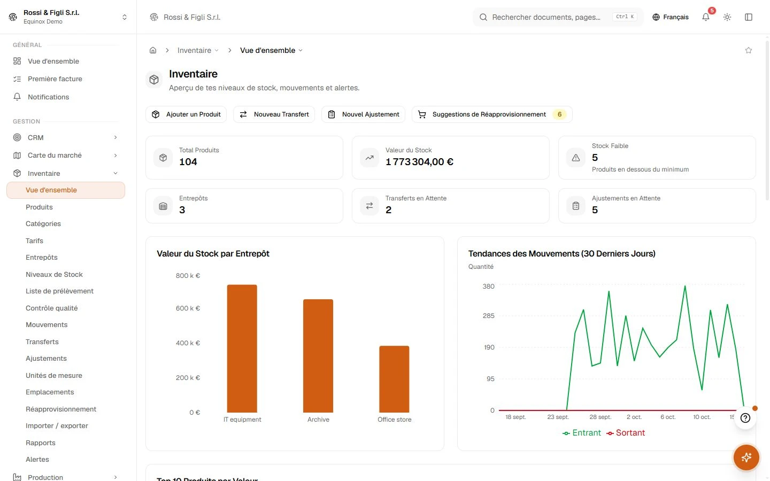The width and height of the screenshot is (770, 481).
Task: Click Nouvel Ajustement button
Action: (363, 114)
